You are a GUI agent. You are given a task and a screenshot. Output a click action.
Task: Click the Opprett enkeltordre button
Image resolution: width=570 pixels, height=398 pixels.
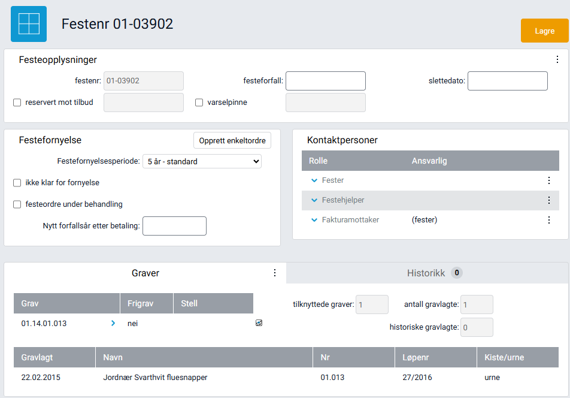(232, 140)
